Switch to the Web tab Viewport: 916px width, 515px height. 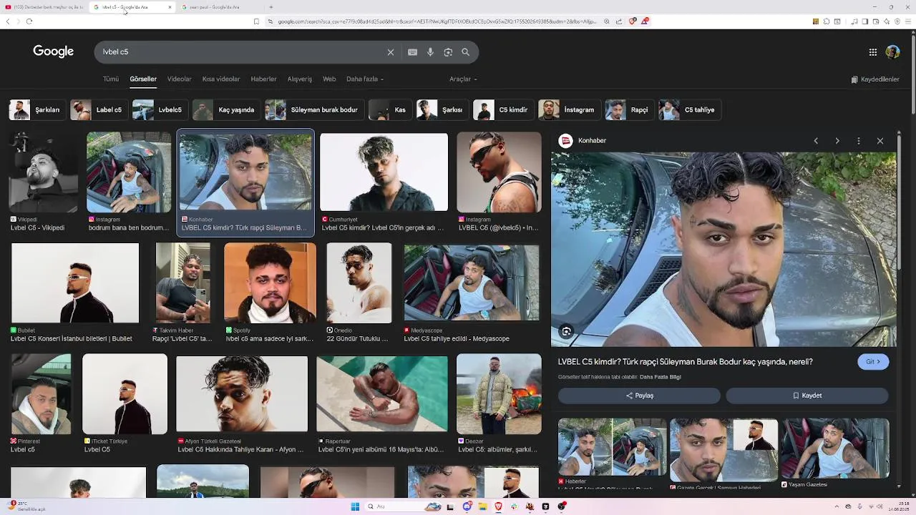(329, 79)
